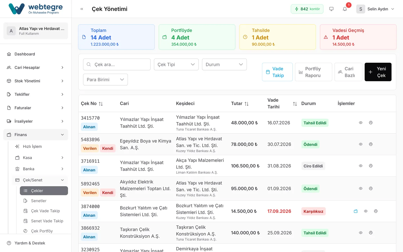Viewport: 403px width, 252px height.
Task: Sort table by Vade Tarihi
Action: [x=295, y=104]
